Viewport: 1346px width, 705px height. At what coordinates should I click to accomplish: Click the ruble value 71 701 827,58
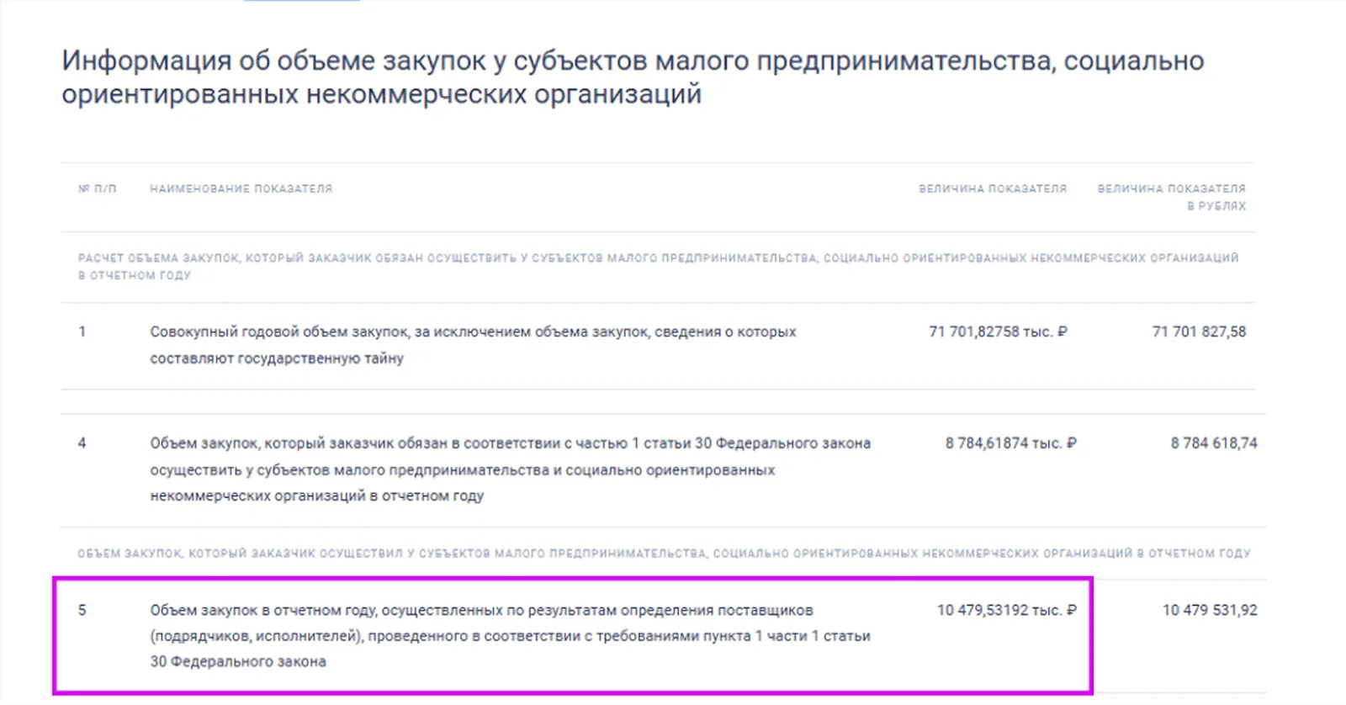click(1199, 331)
